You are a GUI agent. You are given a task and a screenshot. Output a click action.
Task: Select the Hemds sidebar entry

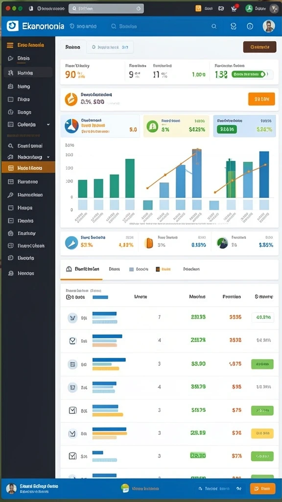pos(28,73)
